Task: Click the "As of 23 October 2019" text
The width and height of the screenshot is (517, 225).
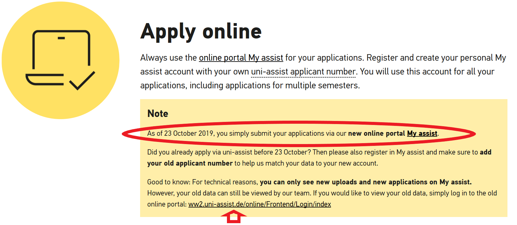Action: (x=180, y=133)
